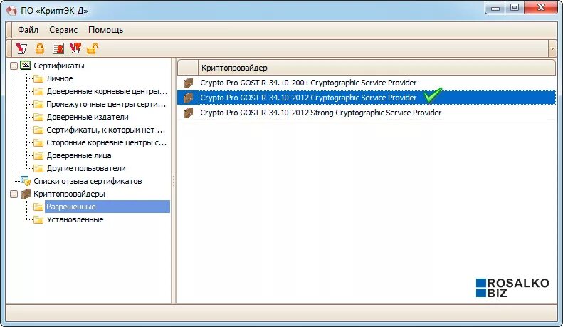Click the Доверенные лица folder icon
Image resolution: width=563 pixels, height=327 pixels.
pyautogui.click(x=38, y=155)
